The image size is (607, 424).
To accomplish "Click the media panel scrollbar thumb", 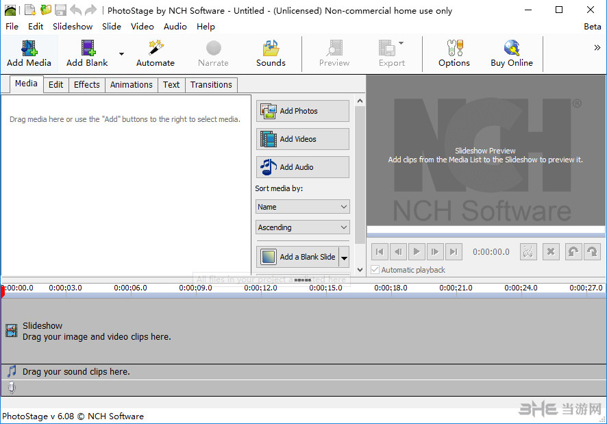I will 360,175.
